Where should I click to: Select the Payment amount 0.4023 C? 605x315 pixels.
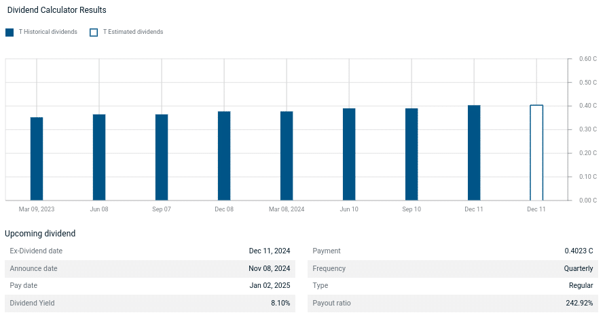coord(579,251)
